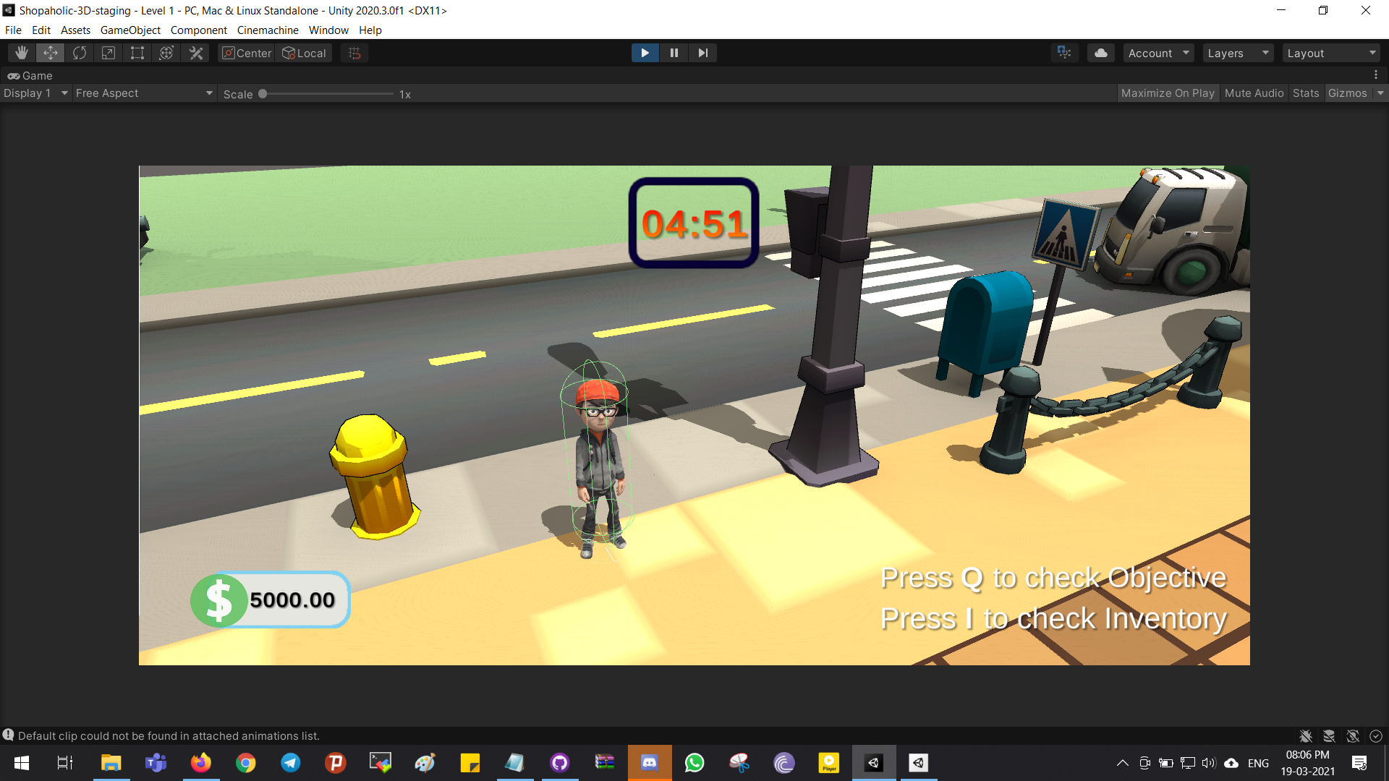Open the custom editor tools icon
This screenshot has width=1389, height=781.
[196, 53]
